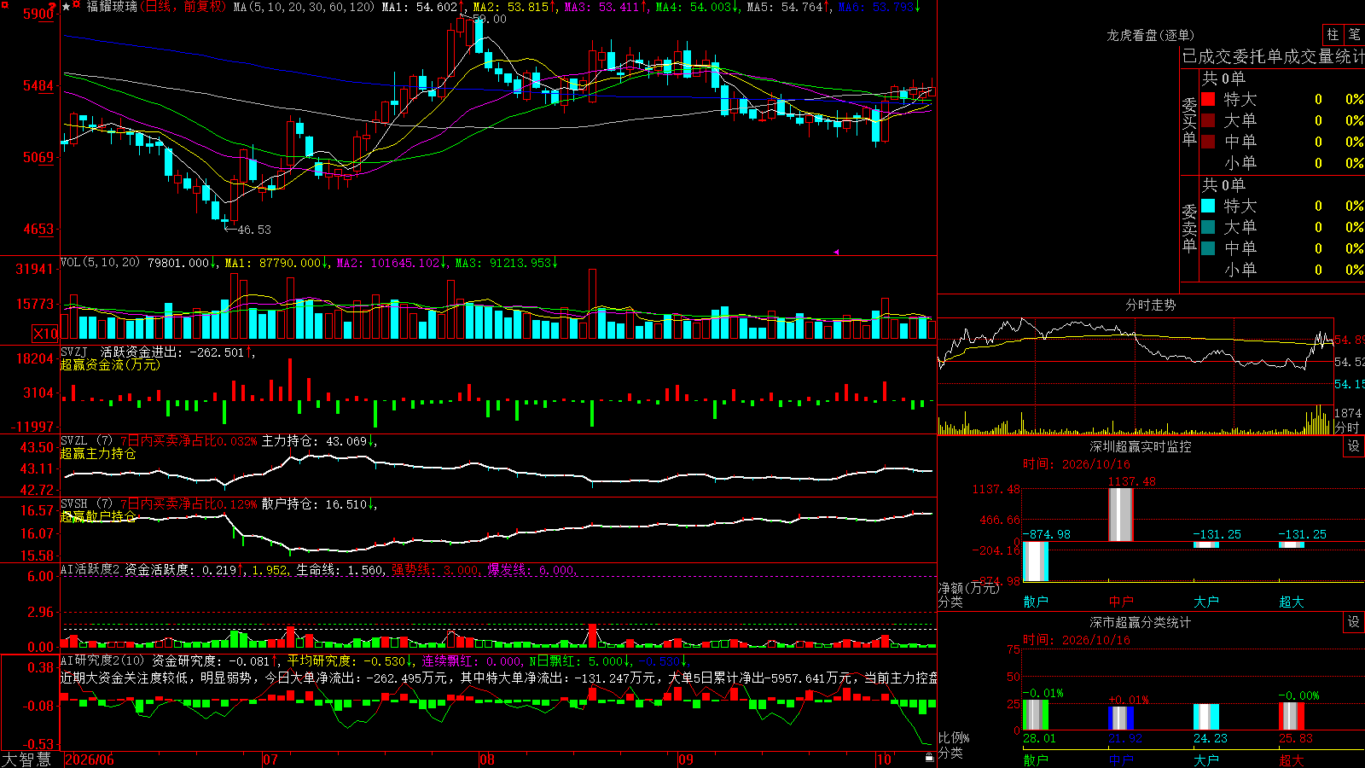Click the VOL(5,10,20) indicator label
The height and width of the screenshot is (768, 1365).
click(100, 263)
